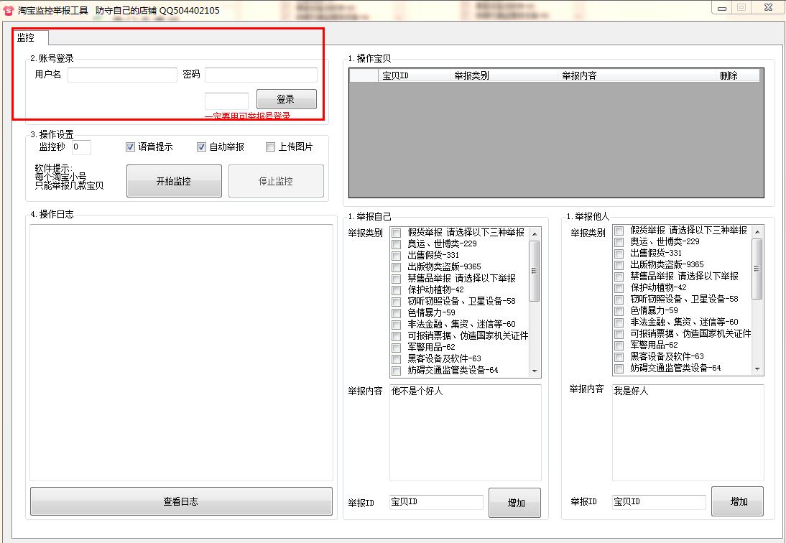Click the 密码 input field

point(262,75)
